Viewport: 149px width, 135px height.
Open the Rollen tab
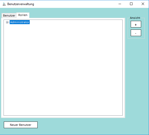pyautogui.click(x=23, y=15)
